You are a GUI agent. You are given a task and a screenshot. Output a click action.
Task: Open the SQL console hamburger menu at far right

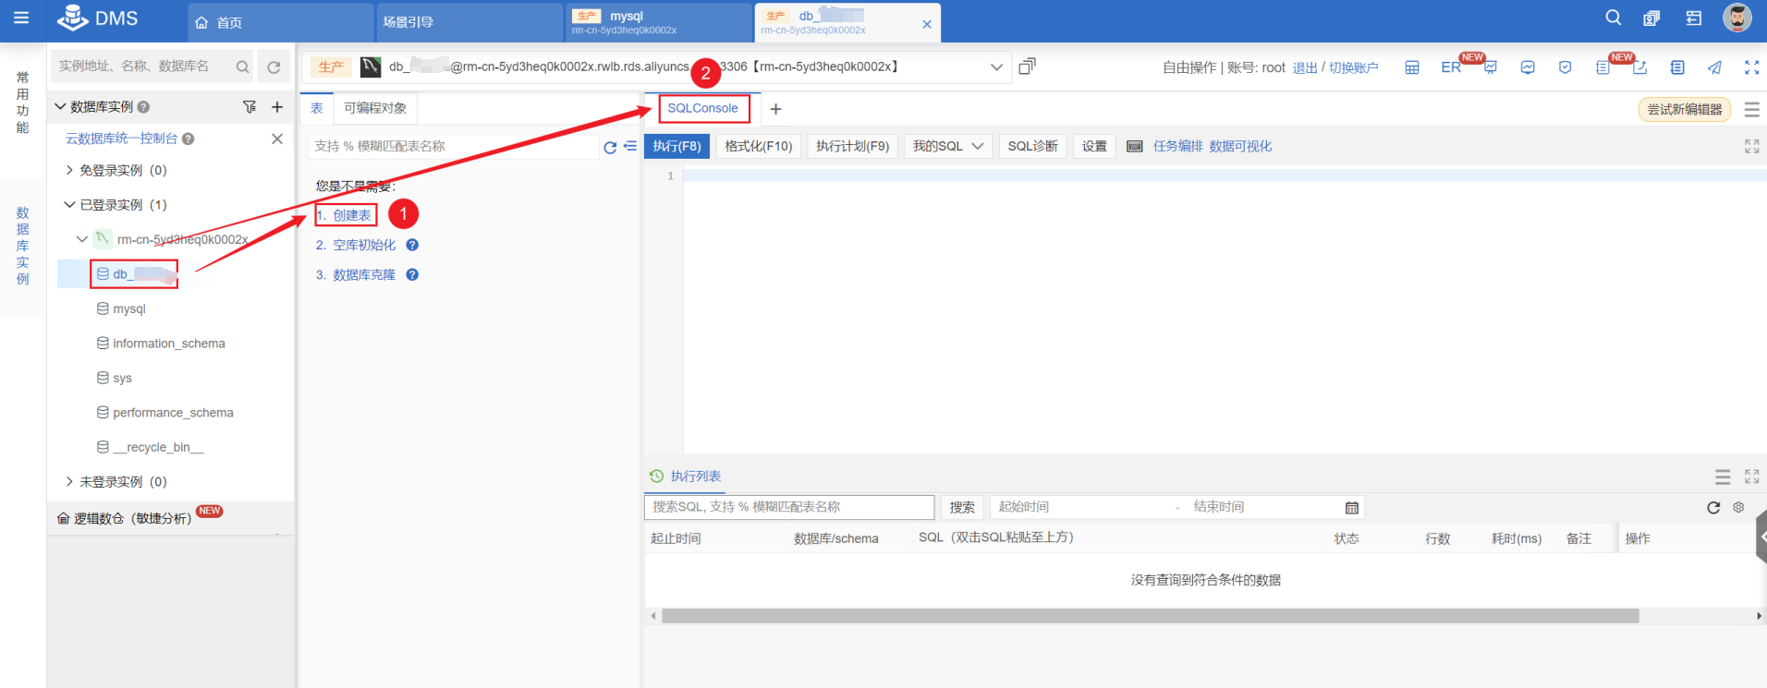[x=1751, y=109]
